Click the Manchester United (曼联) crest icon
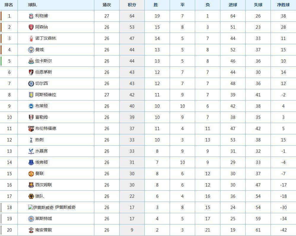 click(x=31, y=174)
